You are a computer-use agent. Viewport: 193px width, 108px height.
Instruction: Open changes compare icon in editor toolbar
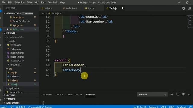point(184,8)
